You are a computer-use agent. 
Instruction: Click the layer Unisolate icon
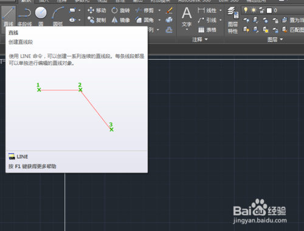(x=256, y=30)
